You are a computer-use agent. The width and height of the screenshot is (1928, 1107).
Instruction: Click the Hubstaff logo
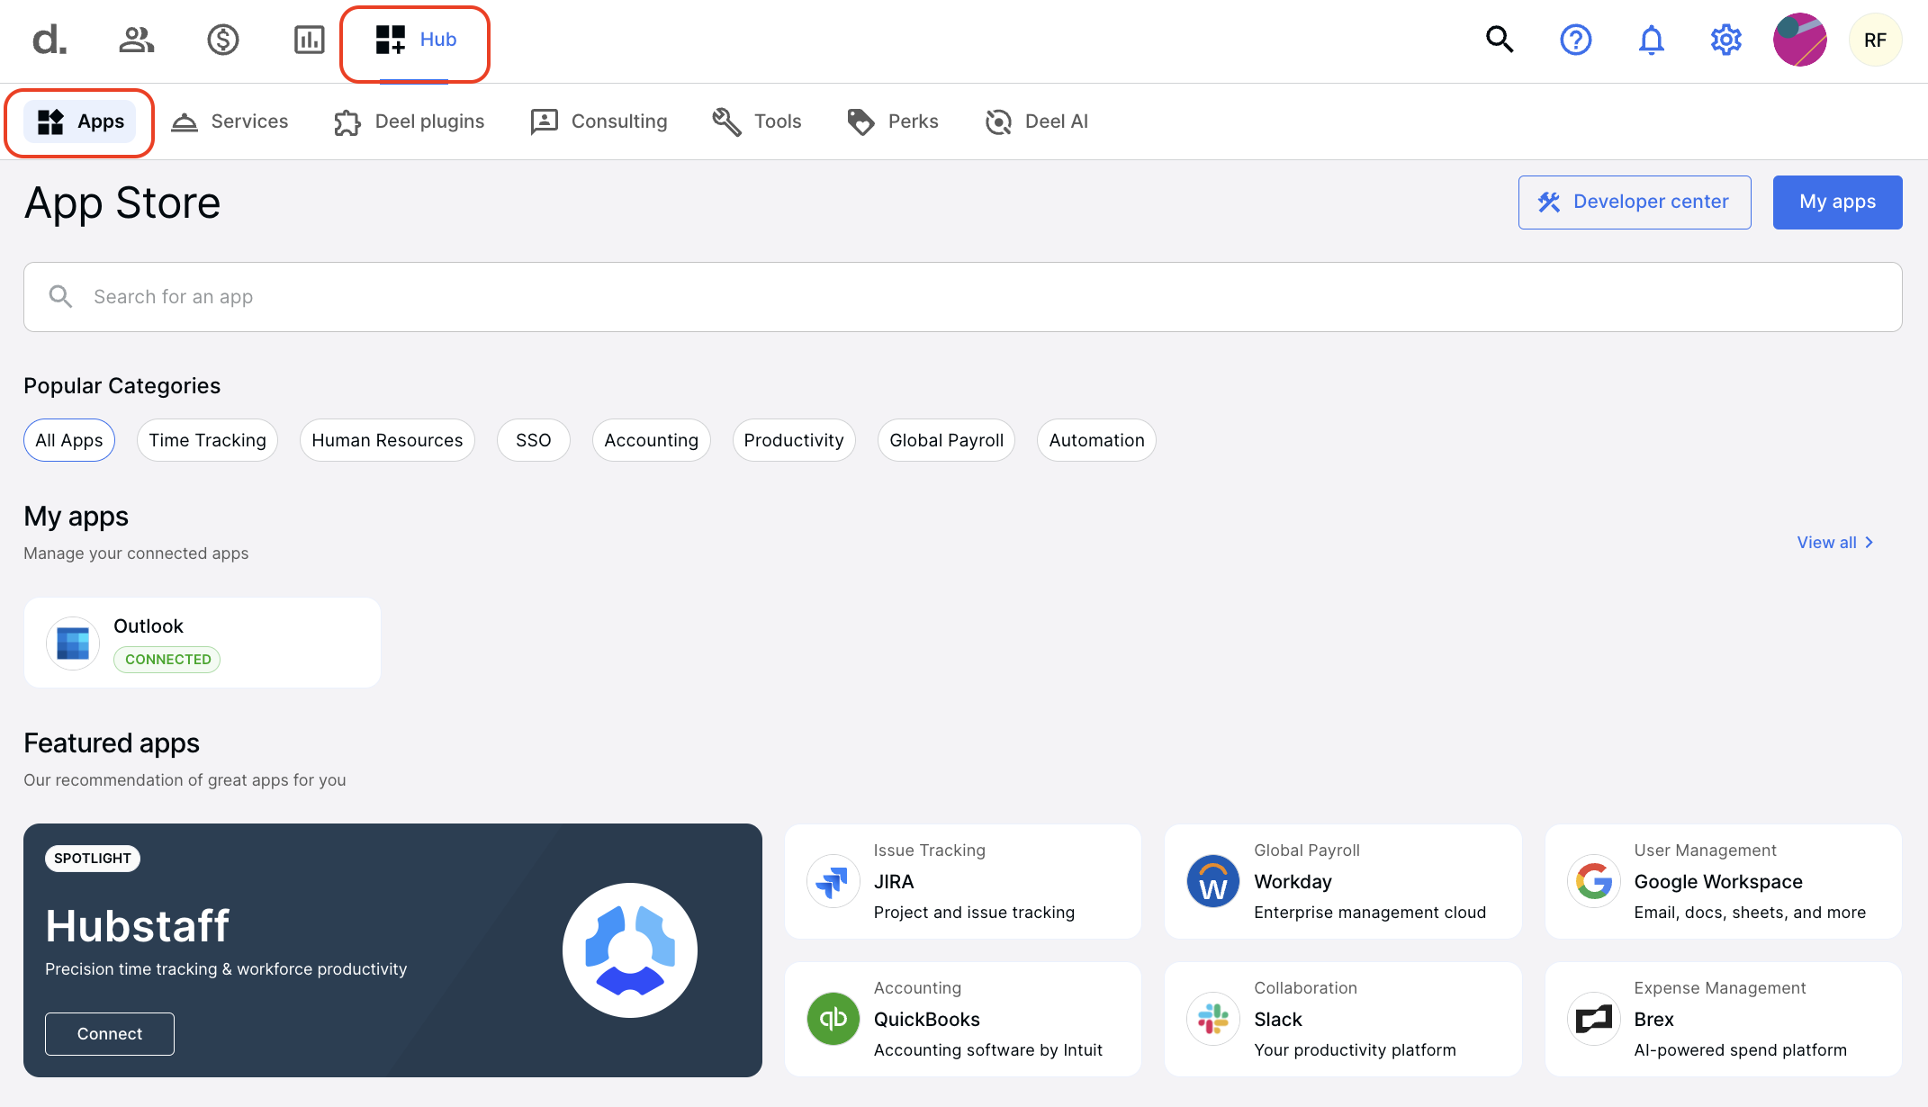630,950
